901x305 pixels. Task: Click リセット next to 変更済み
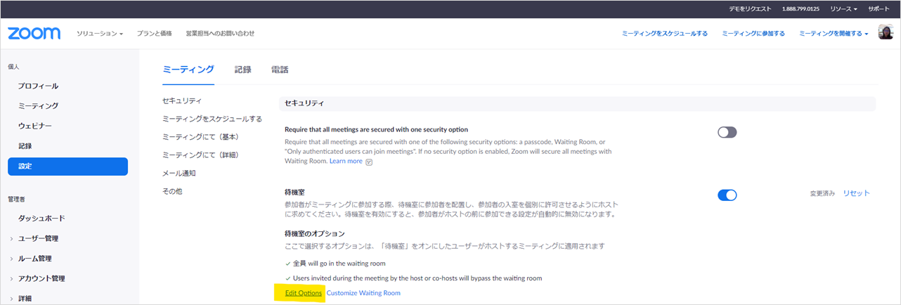(x=856, y=193)
